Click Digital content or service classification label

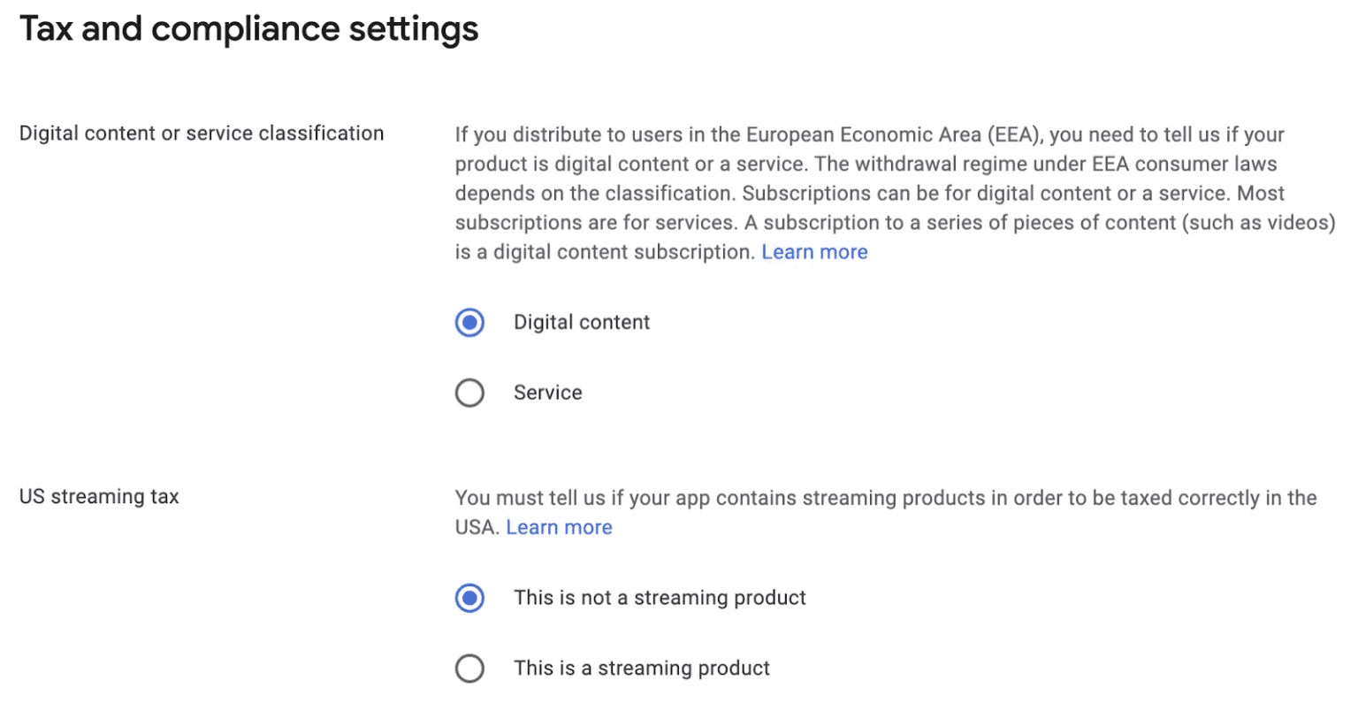pyautogui.click(x=201, y=133)
